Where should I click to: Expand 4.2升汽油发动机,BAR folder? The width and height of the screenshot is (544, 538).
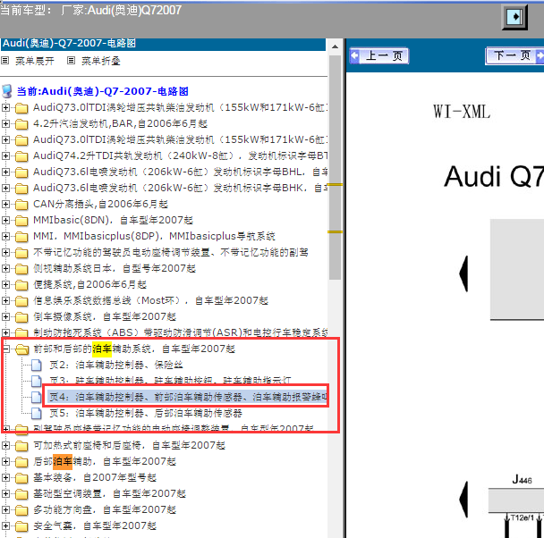pos(5,123)
